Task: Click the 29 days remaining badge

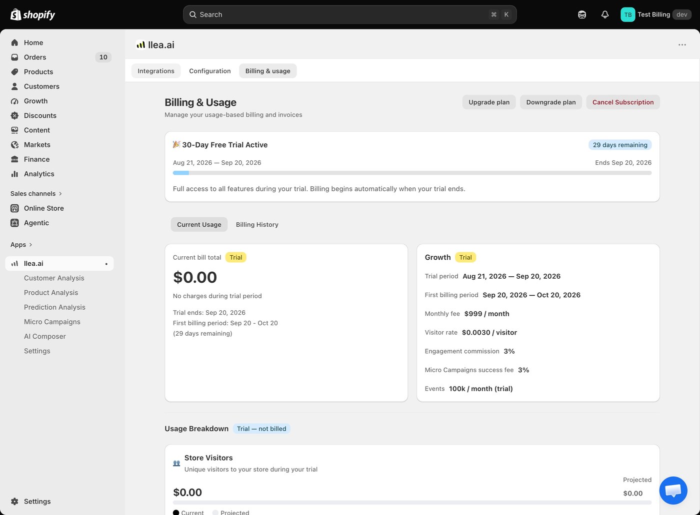Action: coord(620,145)
